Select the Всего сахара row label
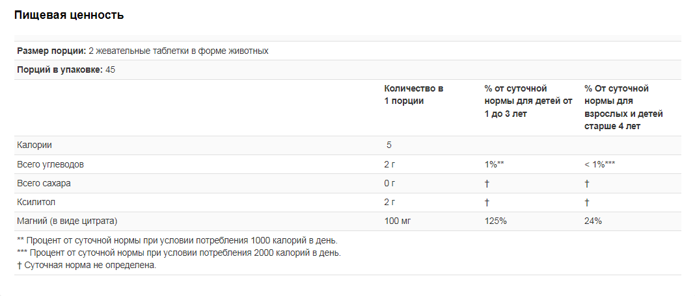 tap(44, 184)
